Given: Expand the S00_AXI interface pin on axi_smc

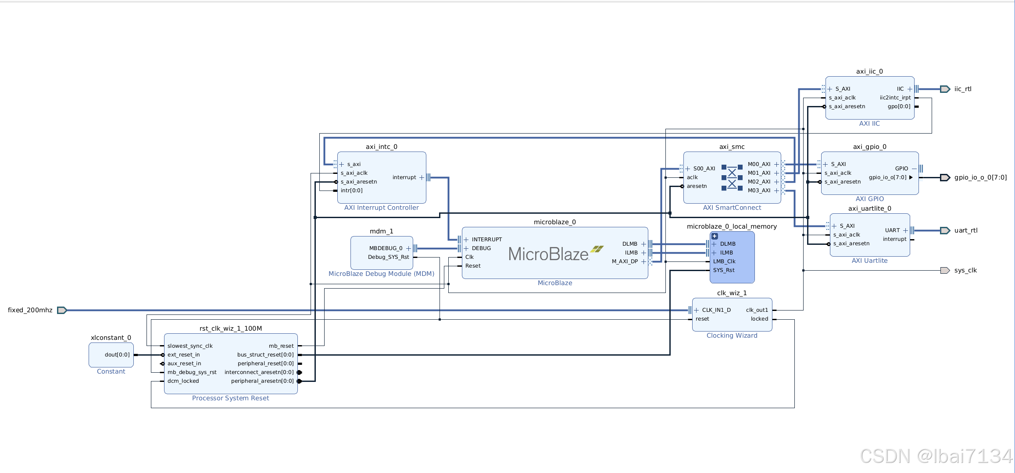Looking at the screenshot, I should point(688,169).
